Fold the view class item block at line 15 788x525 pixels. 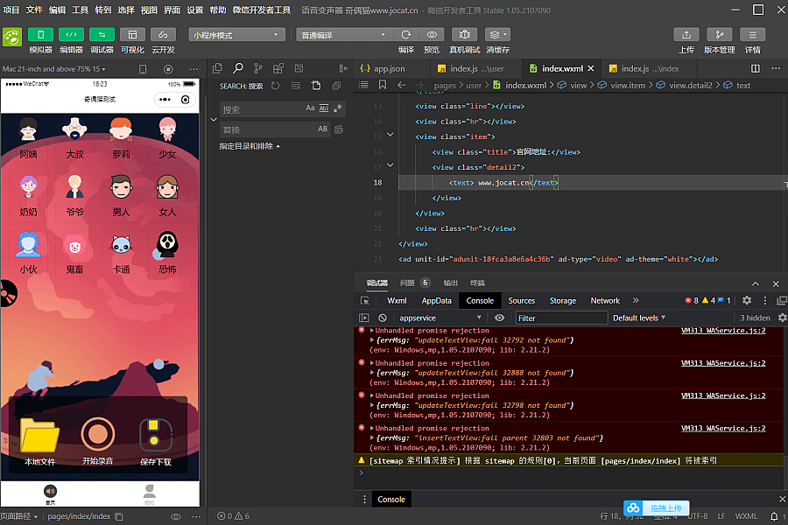(390, 135)
